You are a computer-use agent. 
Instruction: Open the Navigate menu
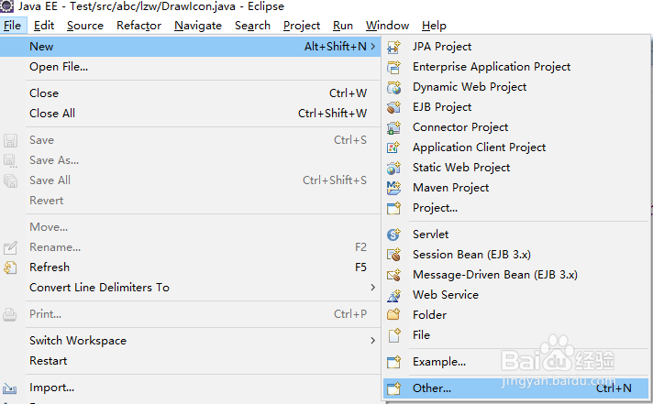(x=198, y=26)
